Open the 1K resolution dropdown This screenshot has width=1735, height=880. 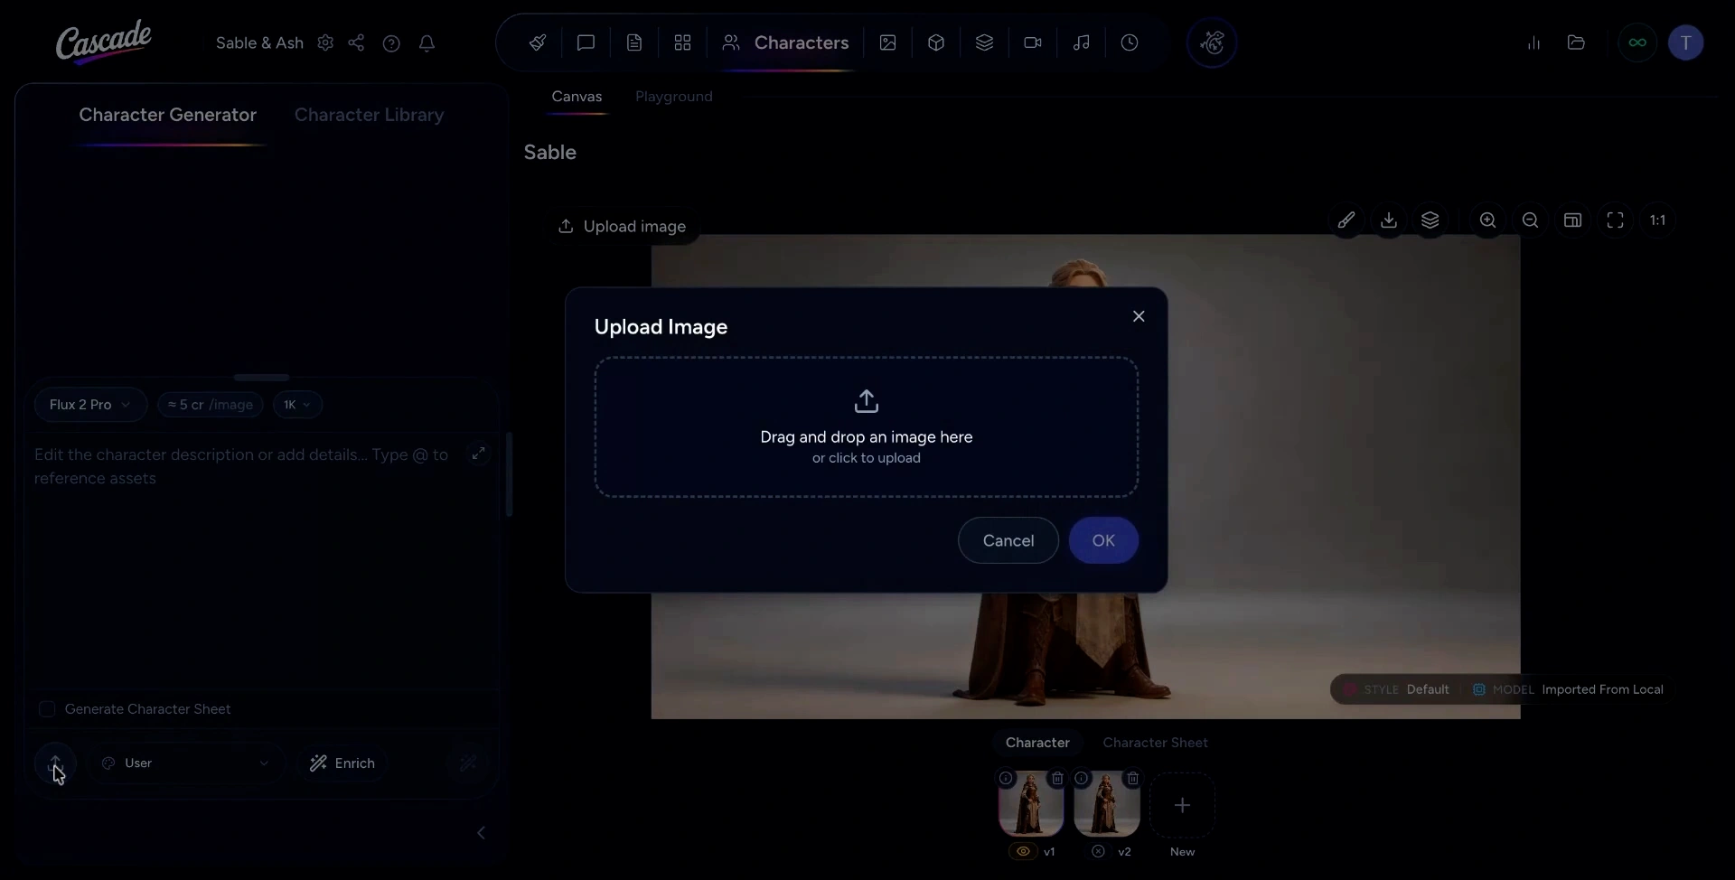click(297, 405)
